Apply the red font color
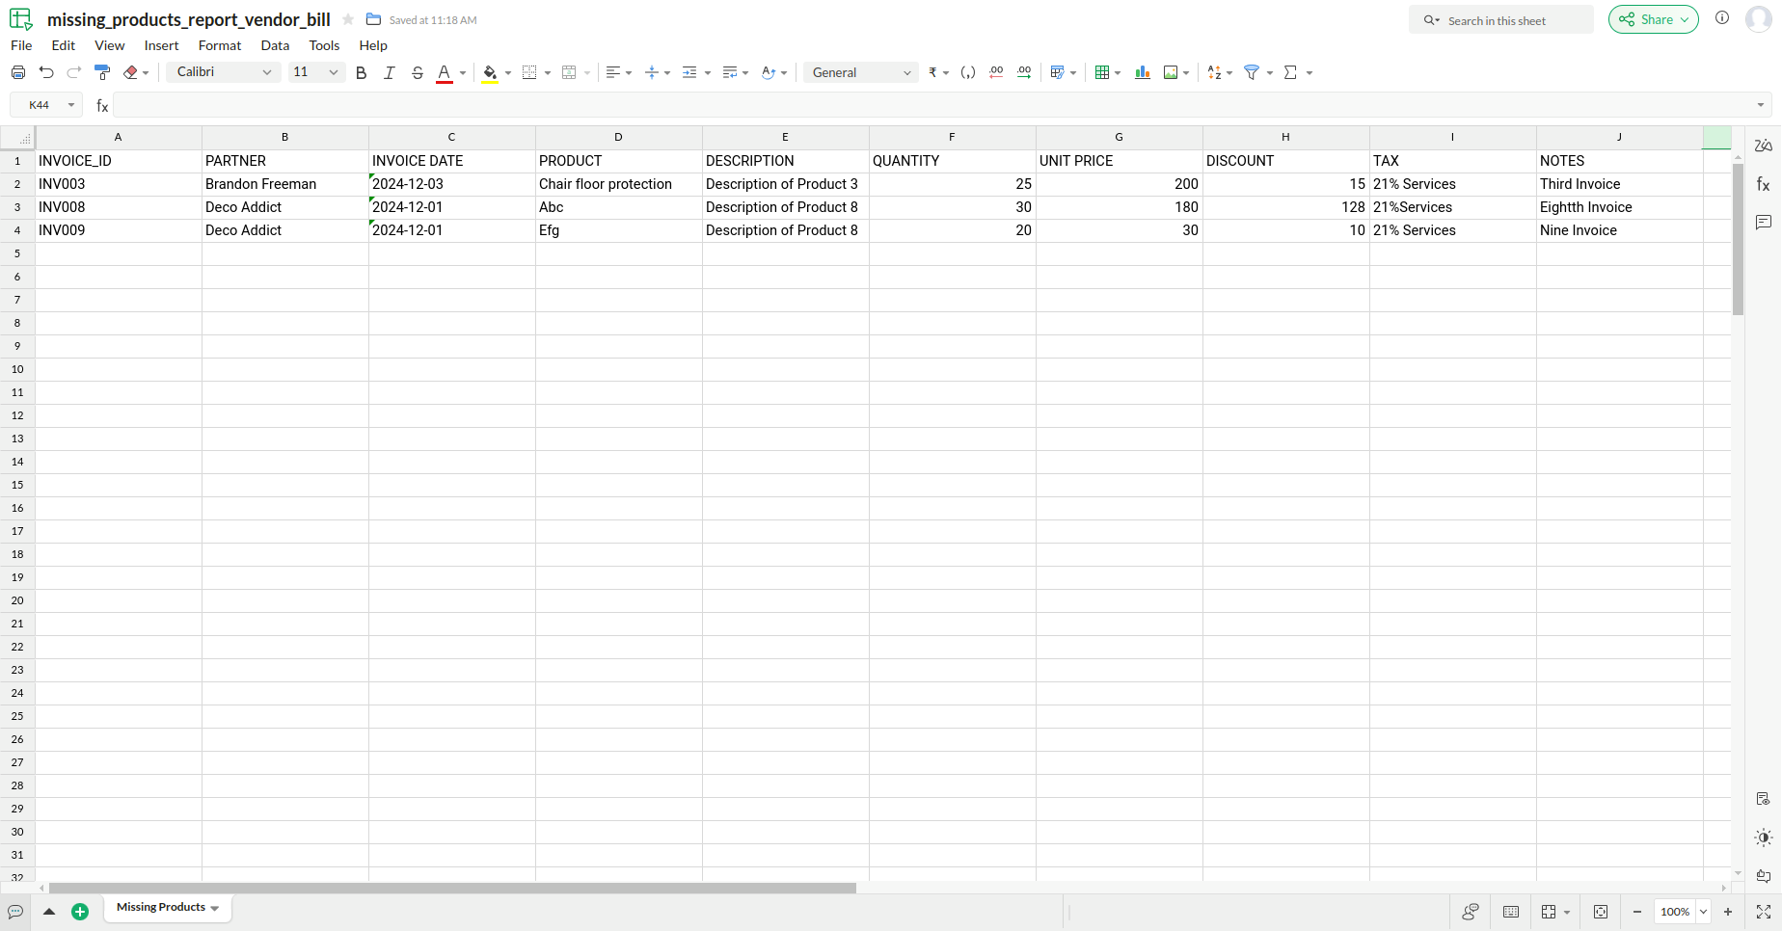 pyautogui.click(x=445, y=73)
